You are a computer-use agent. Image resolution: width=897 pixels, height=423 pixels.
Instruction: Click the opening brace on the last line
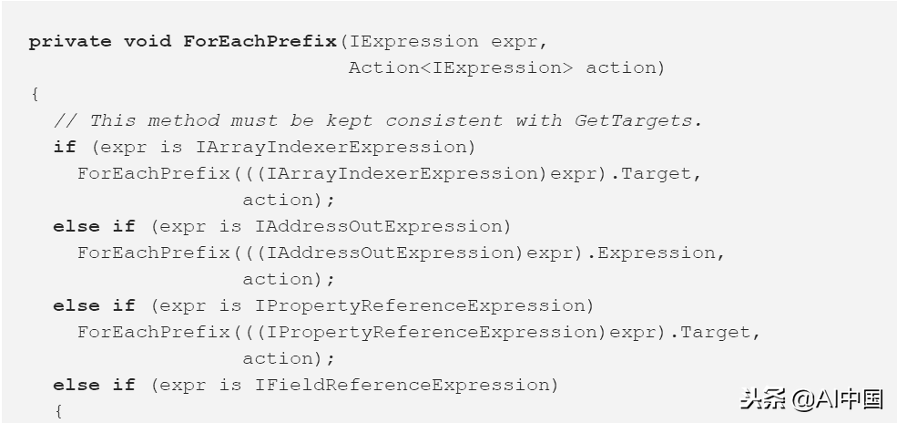click(x=58, y=411)
